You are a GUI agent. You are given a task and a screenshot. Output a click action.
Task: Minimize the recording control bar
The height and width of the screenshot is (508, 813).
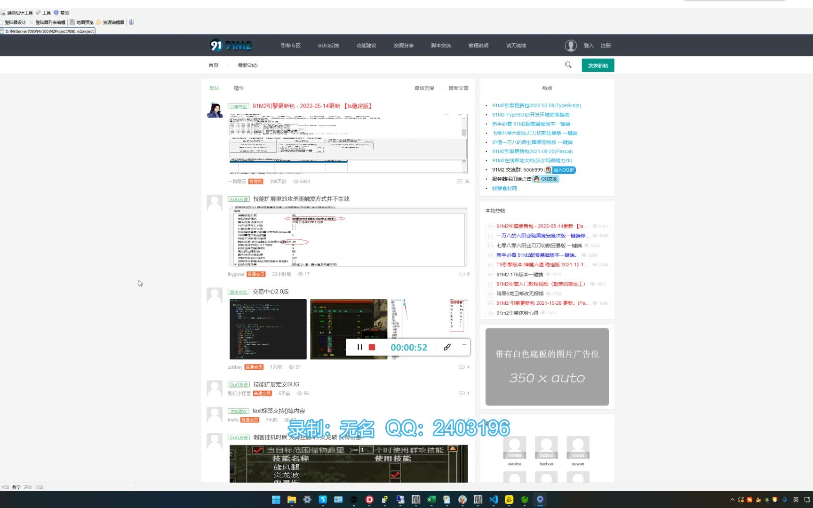[x=464, y=345]
